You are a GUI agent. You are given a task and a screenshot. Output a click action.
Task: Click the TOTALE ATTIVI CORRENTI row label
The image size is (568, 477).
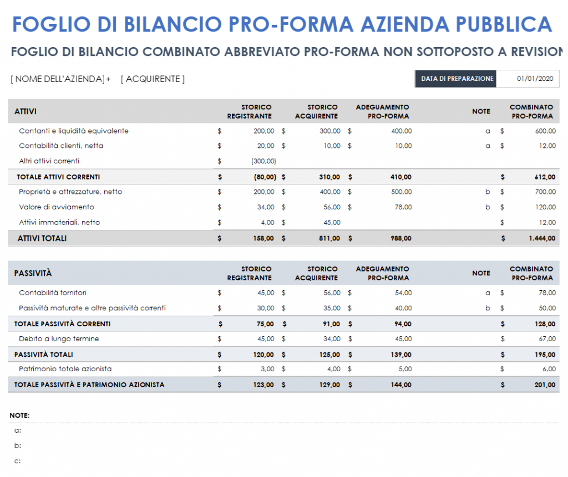58,177
